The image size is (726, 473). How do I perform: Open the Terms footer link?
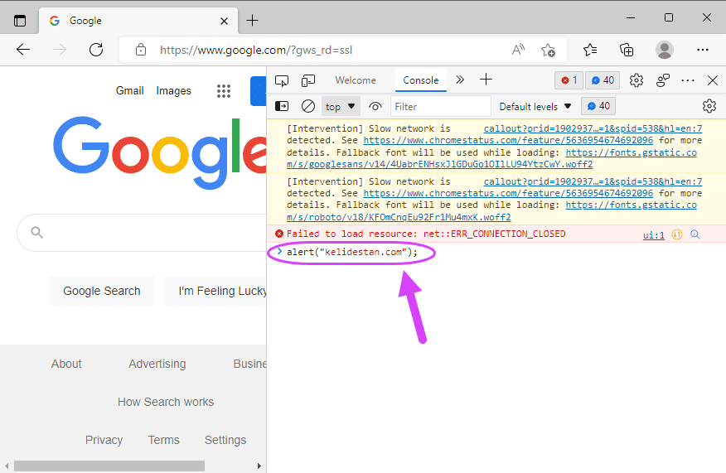[x=163, y=440]
